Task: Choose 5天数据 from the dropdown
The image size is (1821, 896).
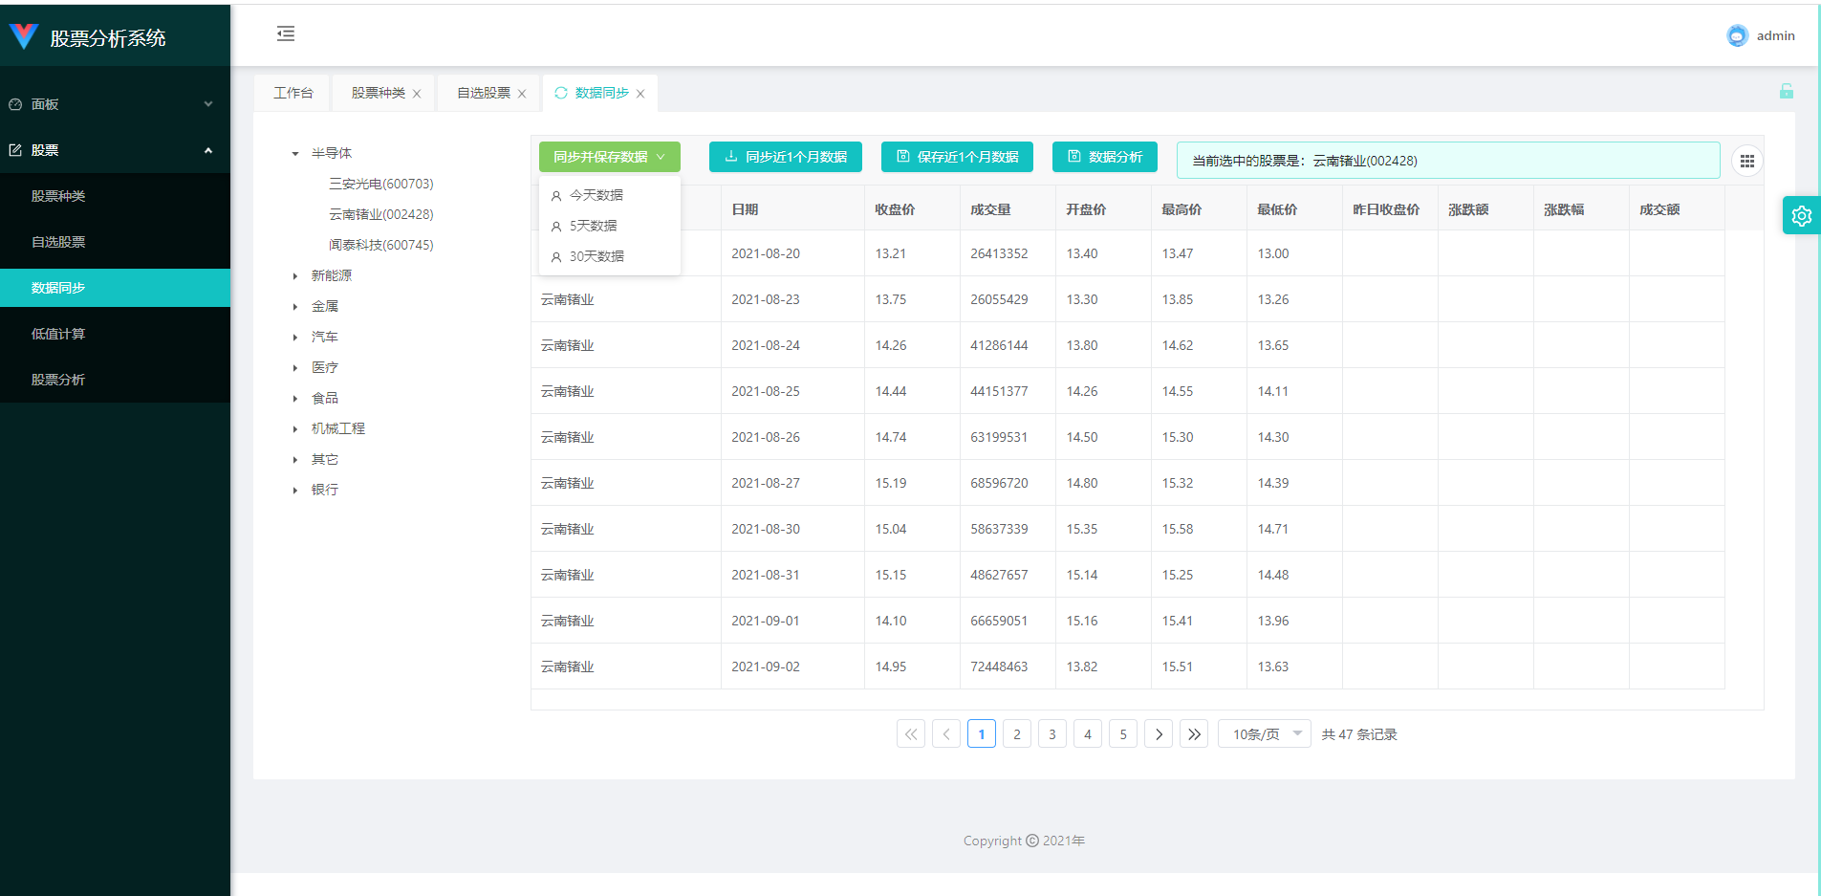Action: [x=610, y=226]
